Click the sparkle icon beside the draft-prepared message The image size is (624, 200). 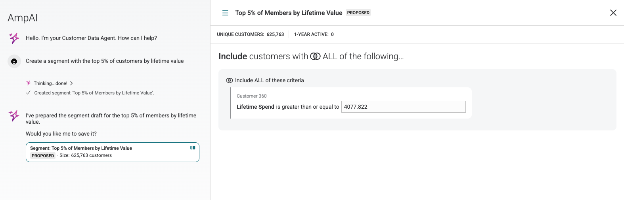[x=14, y=115]
